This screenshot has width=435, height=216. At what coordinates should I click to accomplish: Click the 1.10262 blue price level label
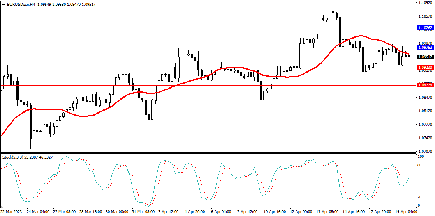pos(425,28)
